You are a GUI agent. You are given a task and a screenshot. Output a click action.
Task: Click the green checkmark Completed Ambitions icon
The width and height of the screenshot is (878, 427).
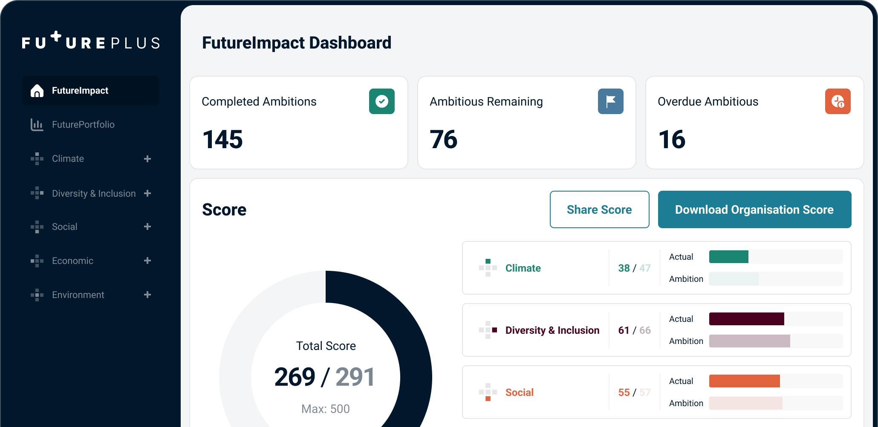point(381,101)
